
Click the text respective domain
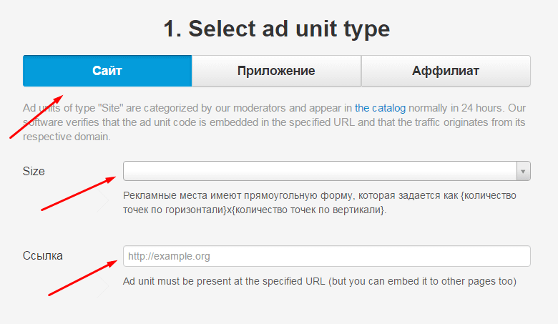66,137
